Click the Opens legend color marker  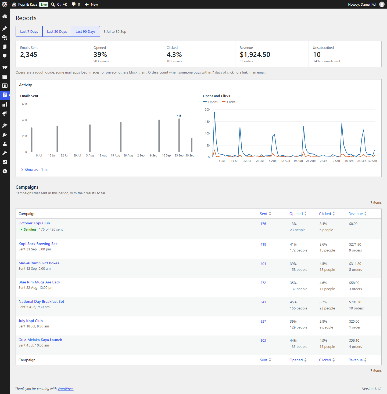click(205, 102)
